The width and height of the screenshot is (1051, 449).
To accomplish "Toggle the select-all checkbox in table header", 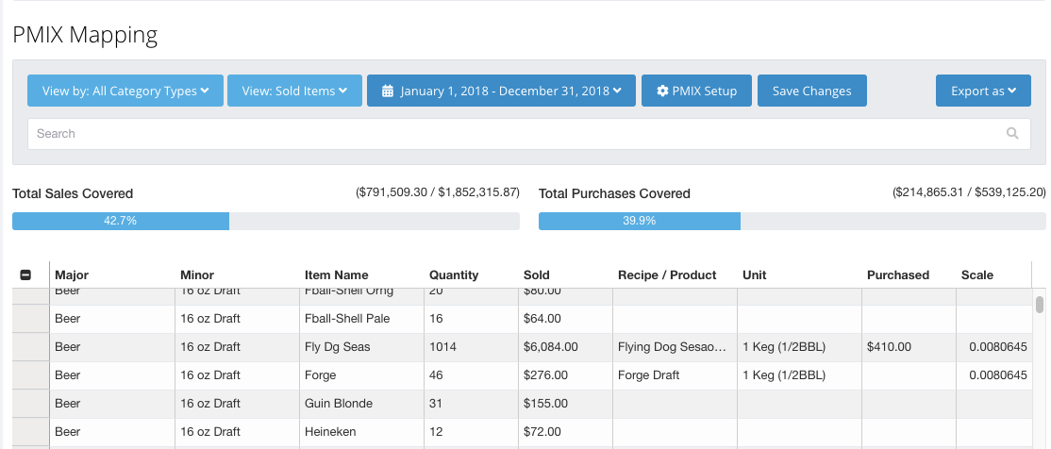I will pyautogui.click(x=25, y=275).
